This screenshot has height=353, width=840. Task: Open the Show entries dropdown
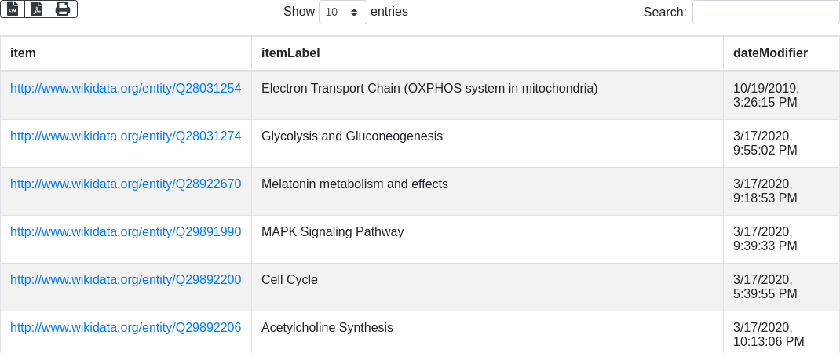pyautogui.click(x=343, y=12)
